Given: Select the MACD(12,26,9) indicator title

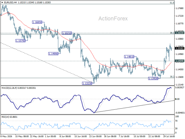Looking at the screenshot, I should 9,88.
